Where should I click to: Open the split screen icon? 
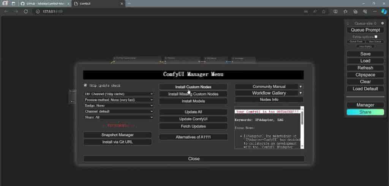click(x=335, y=11)
